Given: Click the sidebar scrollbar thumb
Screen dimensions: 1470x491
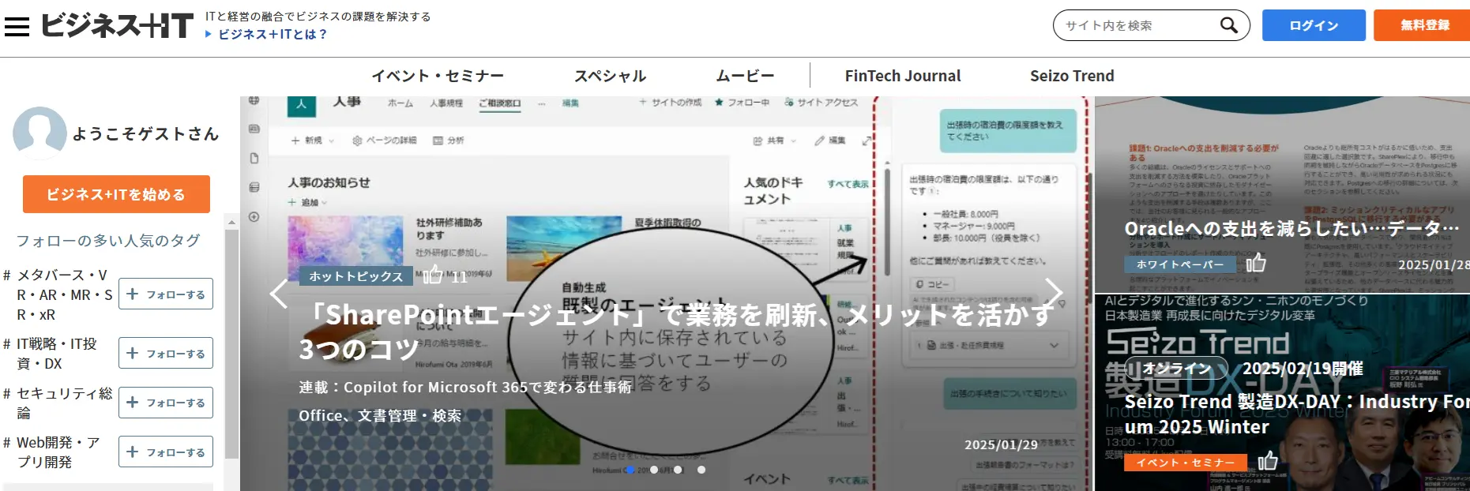Looking at the screenshot, I should (231, 343).
